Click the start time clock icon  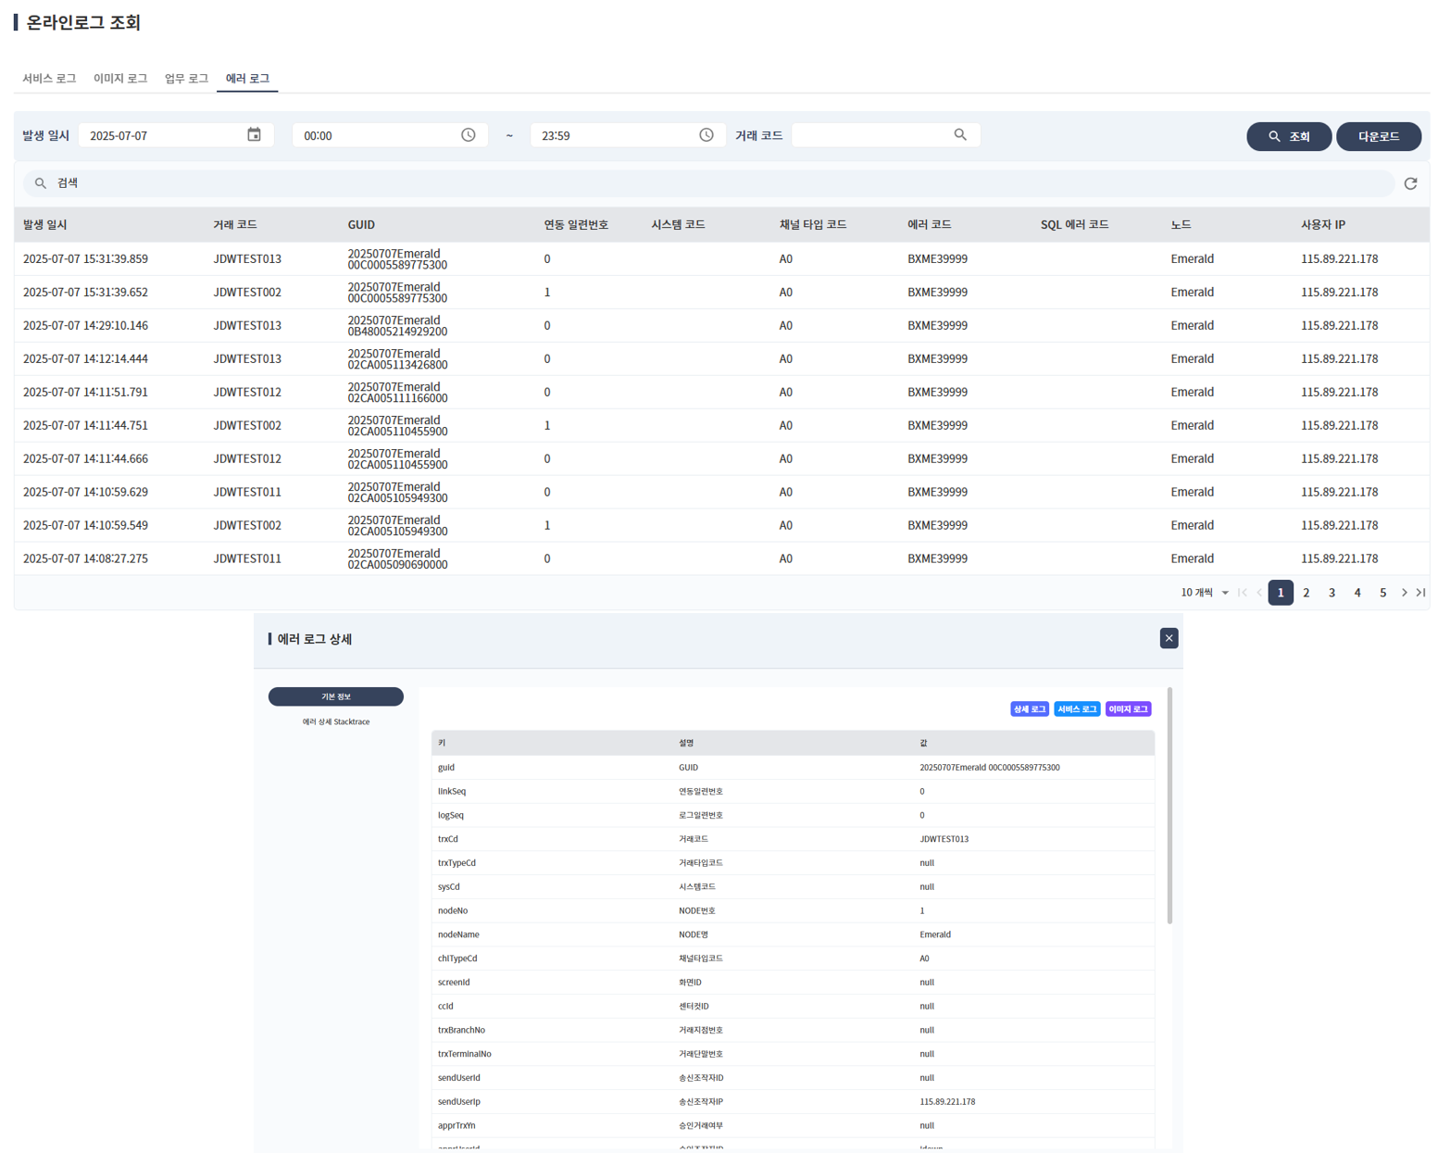pos(469,135)
